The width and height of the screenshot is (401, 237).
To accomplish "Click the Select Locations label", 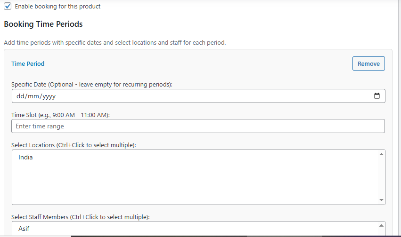I will (74, 145).
